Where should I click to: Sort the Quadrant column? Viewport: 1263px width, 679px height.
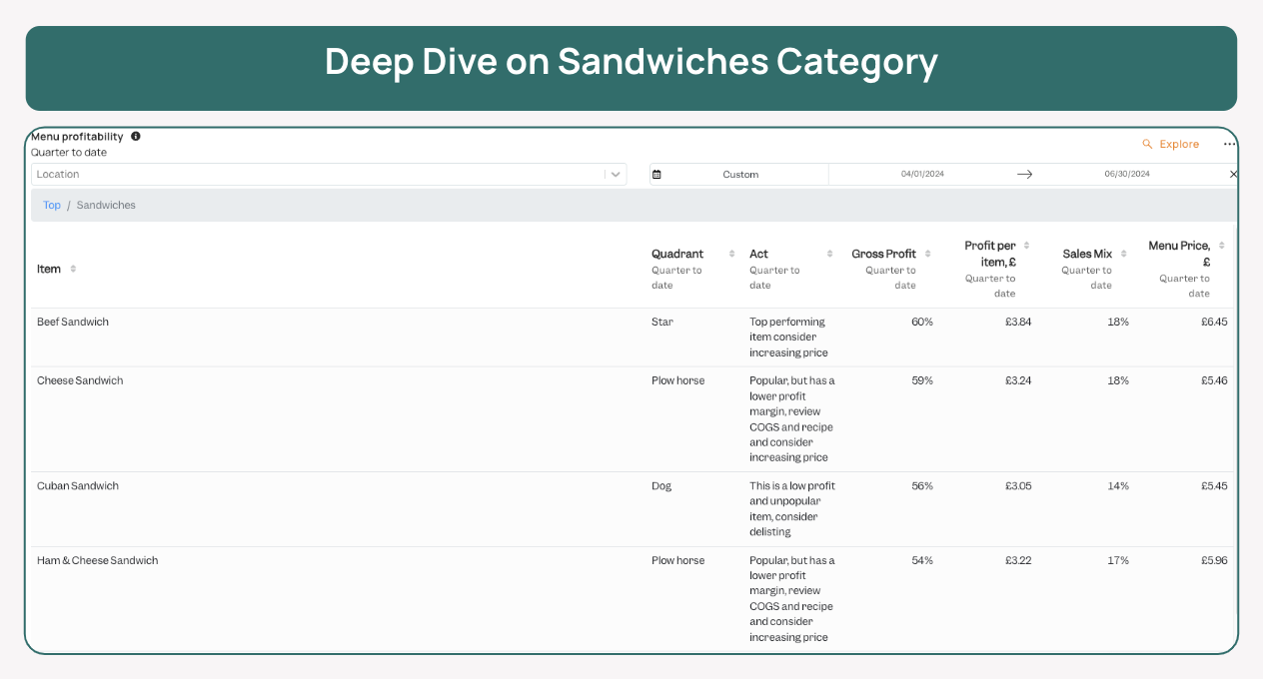(x=731, y=254)
